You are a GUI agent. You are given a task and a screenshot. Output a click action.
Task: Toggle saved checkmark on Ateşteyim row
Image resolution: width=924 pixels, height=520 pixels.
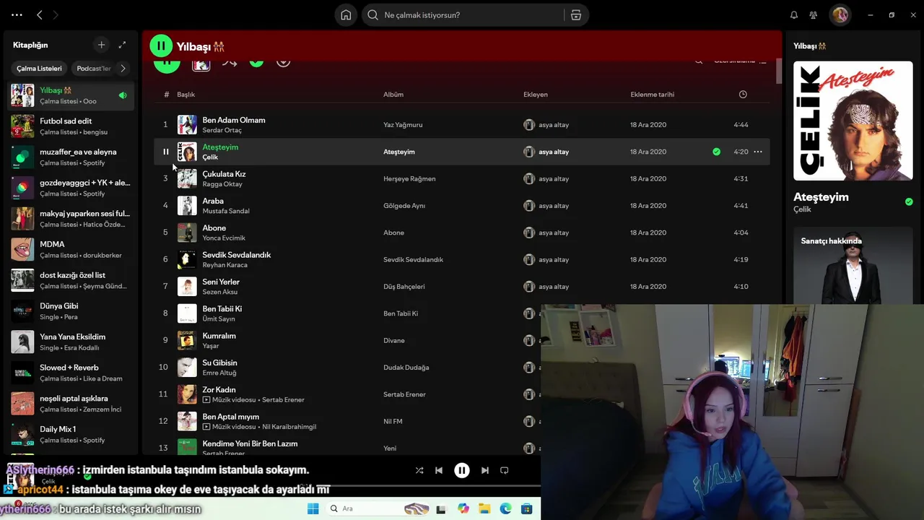pos(716,152)
